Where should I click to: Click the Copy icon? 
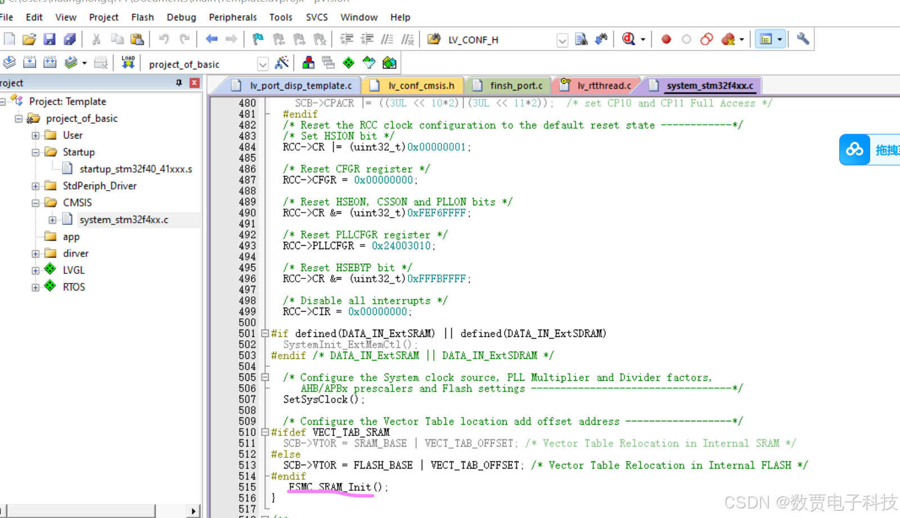point(117,39)
